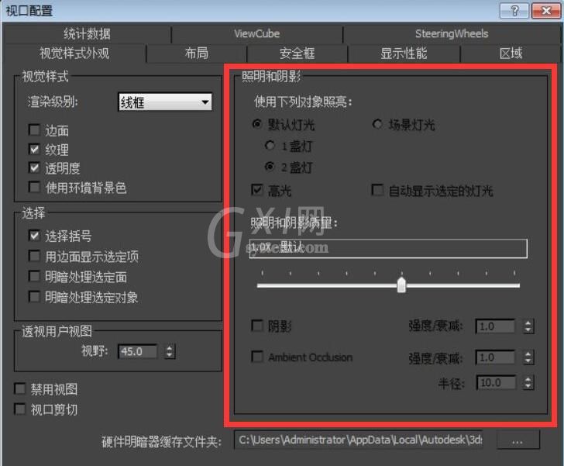Switch to the ViewCube tab
The height and width of the screenshot is (466, 564).
[x=257, y=34]
